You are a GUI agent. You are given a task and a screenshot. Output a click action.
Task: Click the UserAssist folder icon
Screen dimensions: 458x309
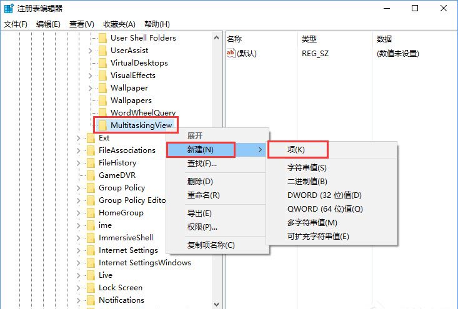coord(102,51)
